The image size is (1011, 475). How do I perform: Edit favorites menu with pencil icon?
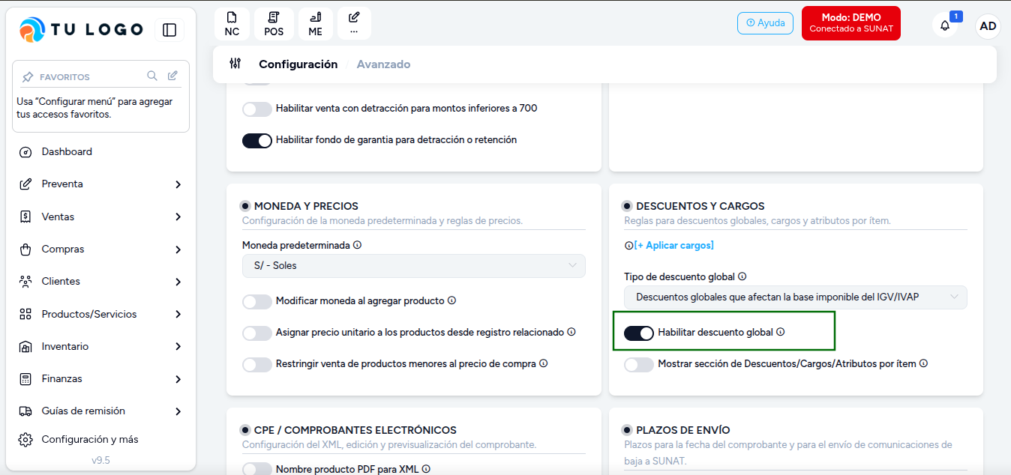coord(172,76)
